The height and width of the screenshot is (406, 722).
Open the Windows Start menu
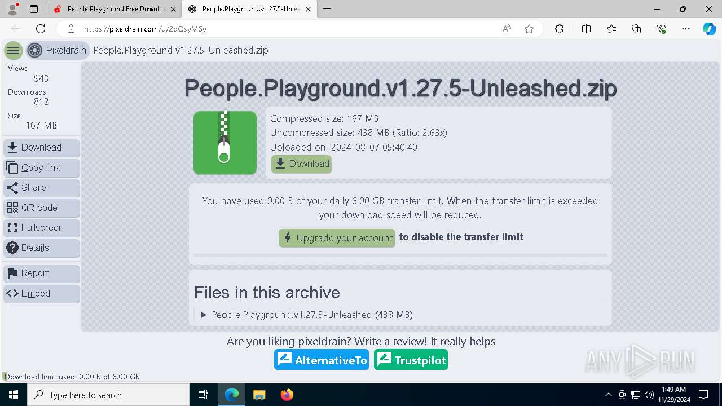point(14,395)
